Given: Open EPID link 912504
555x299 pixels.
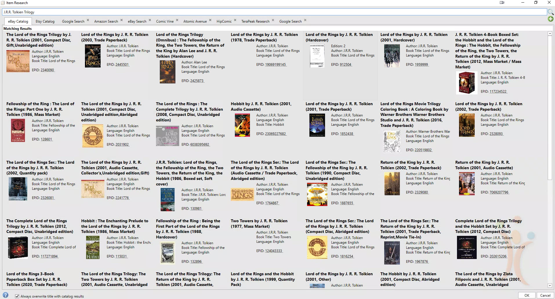Looking at the screenshot, I should (x=346, y=65).
